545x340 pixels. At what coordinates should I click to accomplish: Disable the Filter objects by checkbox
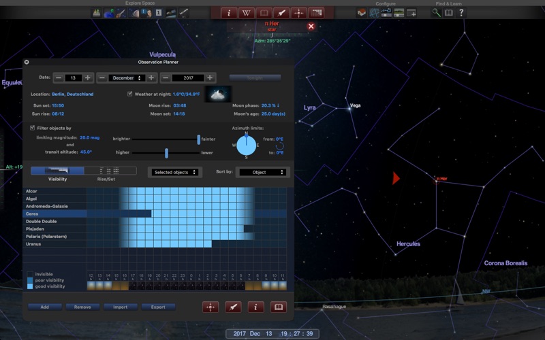(x=33, y=127)
